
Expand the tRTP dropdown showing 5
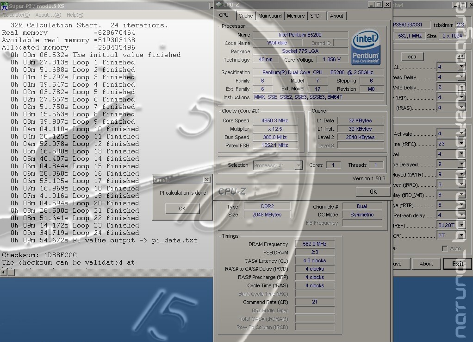click(x=461, y=205)
